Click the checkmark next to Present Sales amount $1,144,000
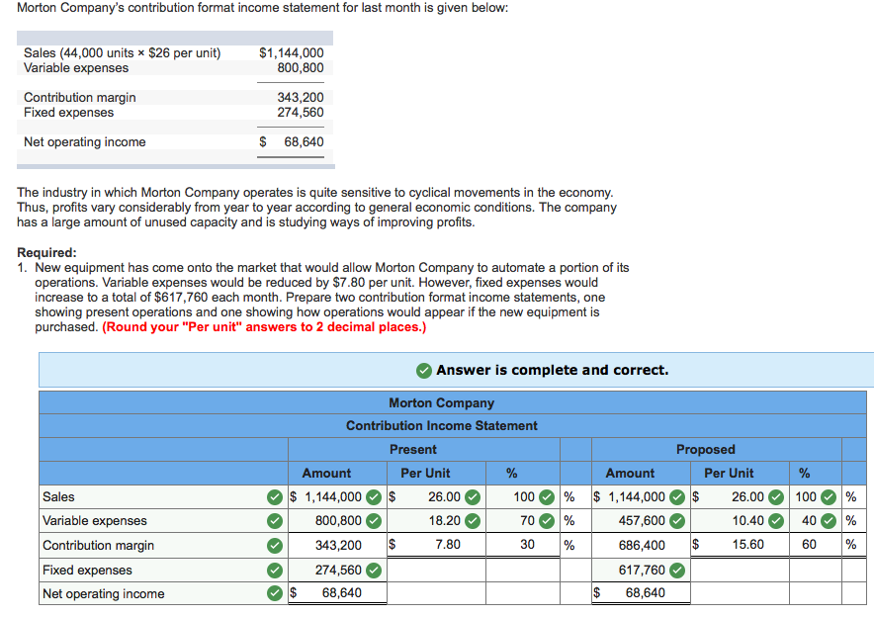This screenshot has height=617, width=874. (372, 496)
